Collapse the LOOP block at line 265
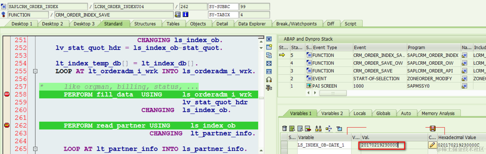 (35, 149)
